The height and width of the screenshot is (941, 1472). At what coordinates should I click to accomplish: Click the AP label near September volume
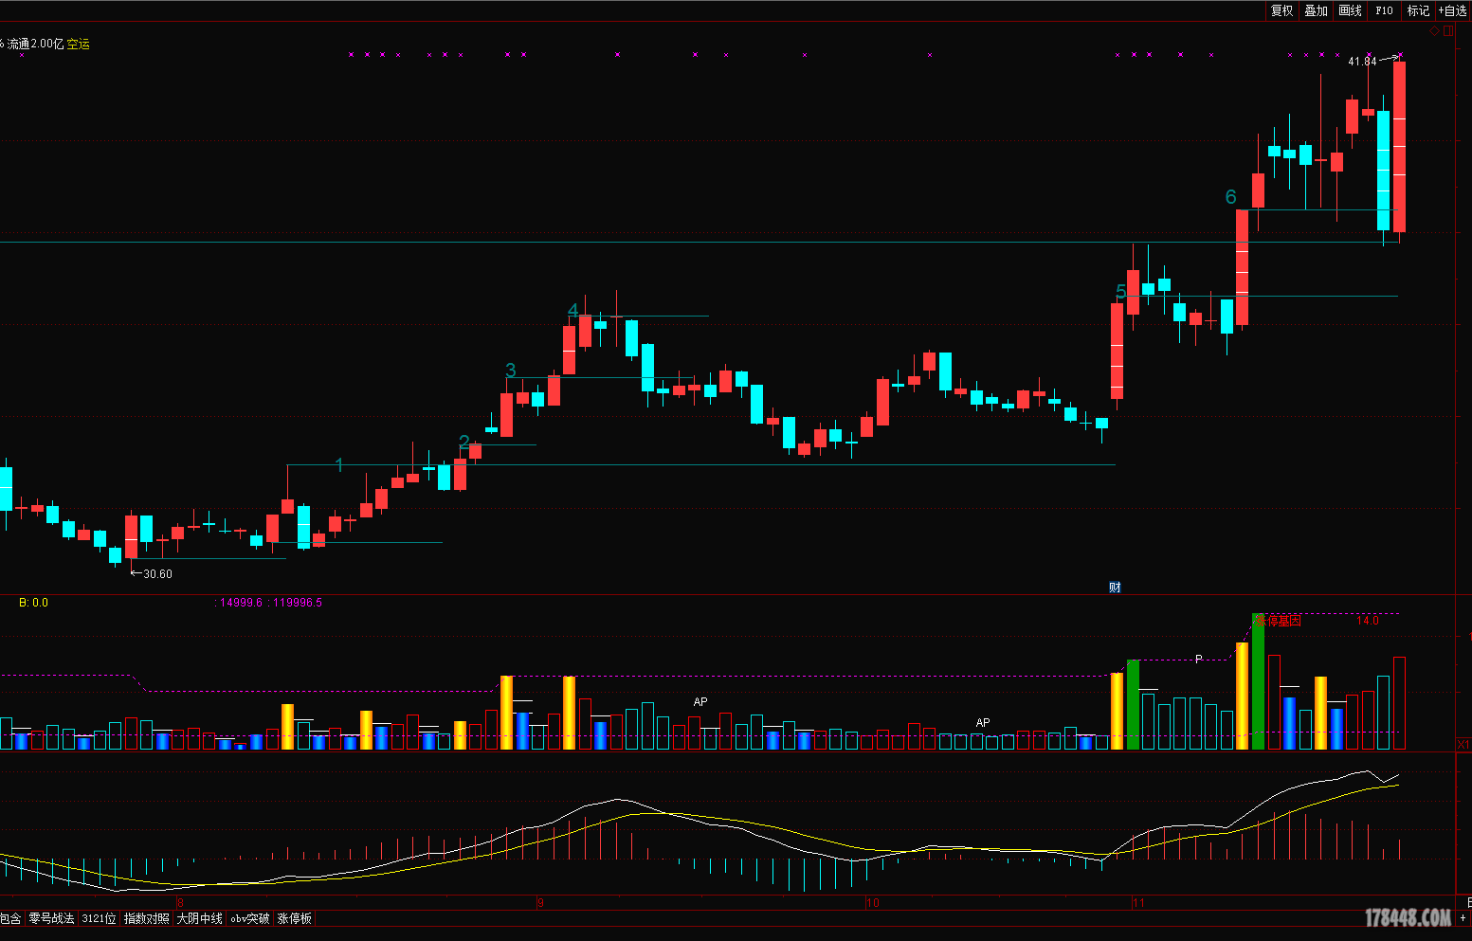coord(700,702)
